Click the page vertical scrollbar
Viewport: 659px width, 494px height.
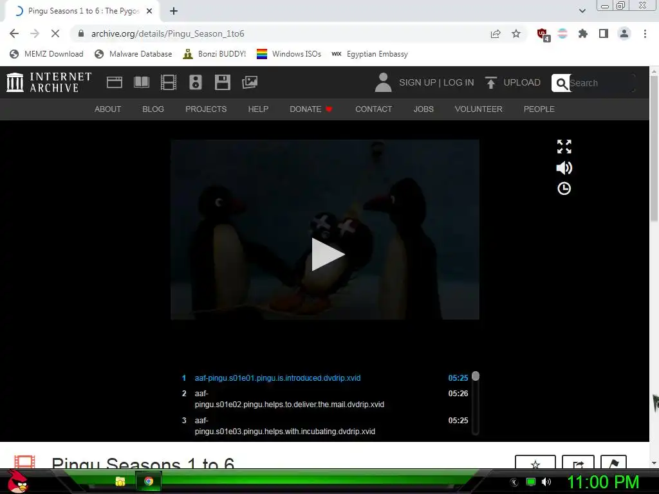(654, 147)
